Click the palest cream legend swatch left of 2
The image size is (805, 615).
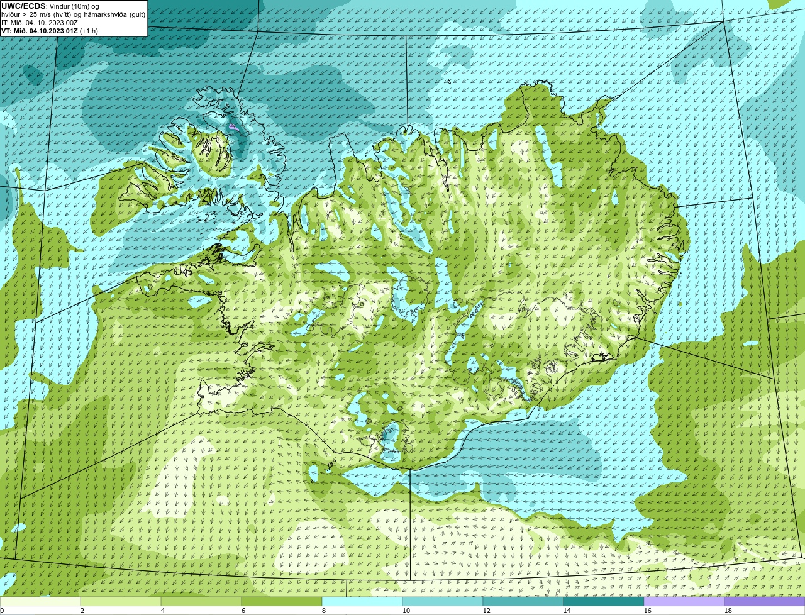pos(40,602)
